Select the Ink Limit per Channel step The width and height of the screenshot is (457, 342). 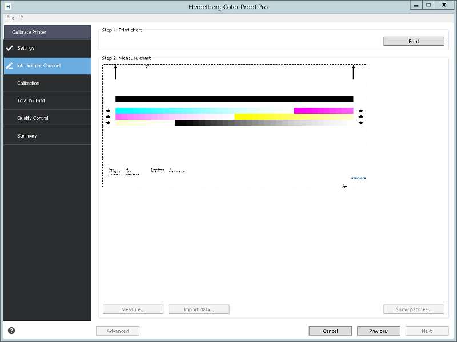(x=47, y=66)
